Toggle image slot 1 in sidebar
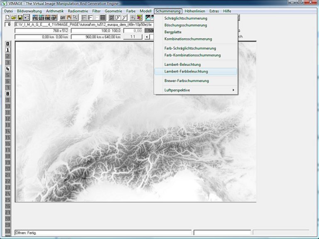This screenshot has width=319, height=239. [x=7, y=50]
